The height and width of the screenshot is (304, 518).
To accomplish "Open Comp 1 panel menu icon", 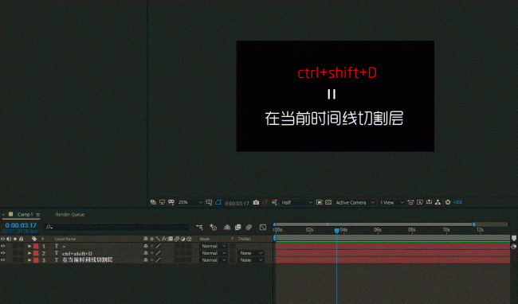I will point(38,215).
